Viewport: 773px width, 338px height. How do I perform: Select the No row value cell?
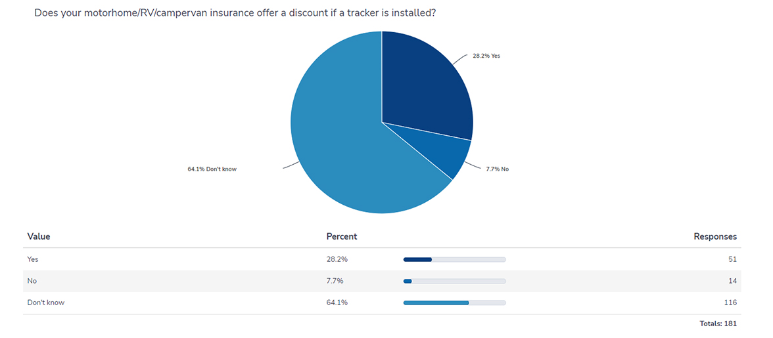(32, 281)
